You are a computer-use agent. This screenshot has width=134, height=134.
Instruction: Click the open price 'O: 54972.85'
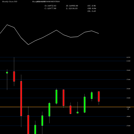(x=50, y=6)
